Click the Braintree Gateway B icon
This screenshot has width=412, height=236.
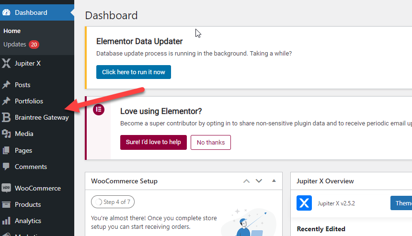(x=6, y=117)
